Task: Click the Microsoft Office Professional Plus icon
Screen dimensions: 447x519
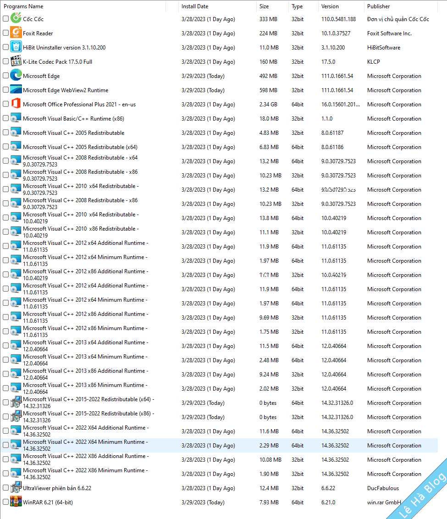Action: tap(16, 104)
